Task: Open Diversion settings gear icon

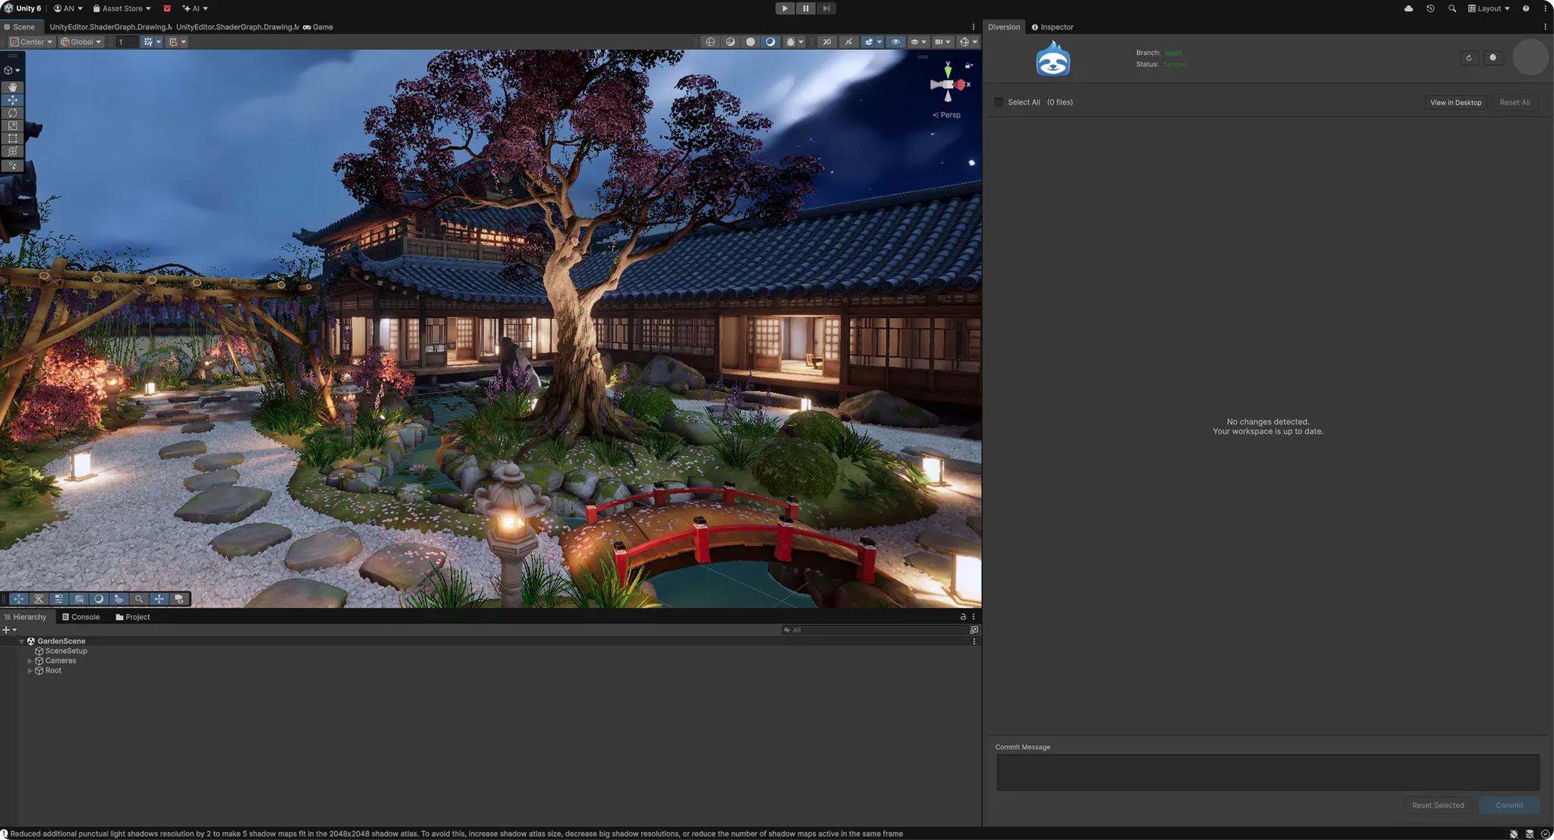Action: click(x=1493, y=58)
